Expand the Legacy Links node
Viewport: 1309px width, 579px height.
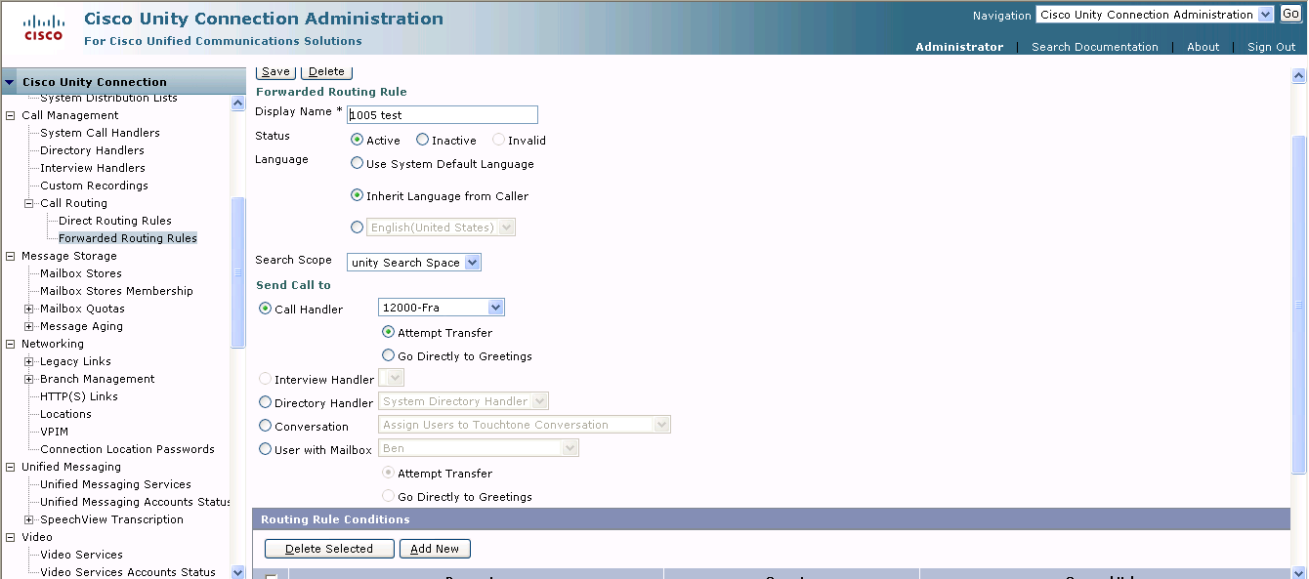point(29,361)
